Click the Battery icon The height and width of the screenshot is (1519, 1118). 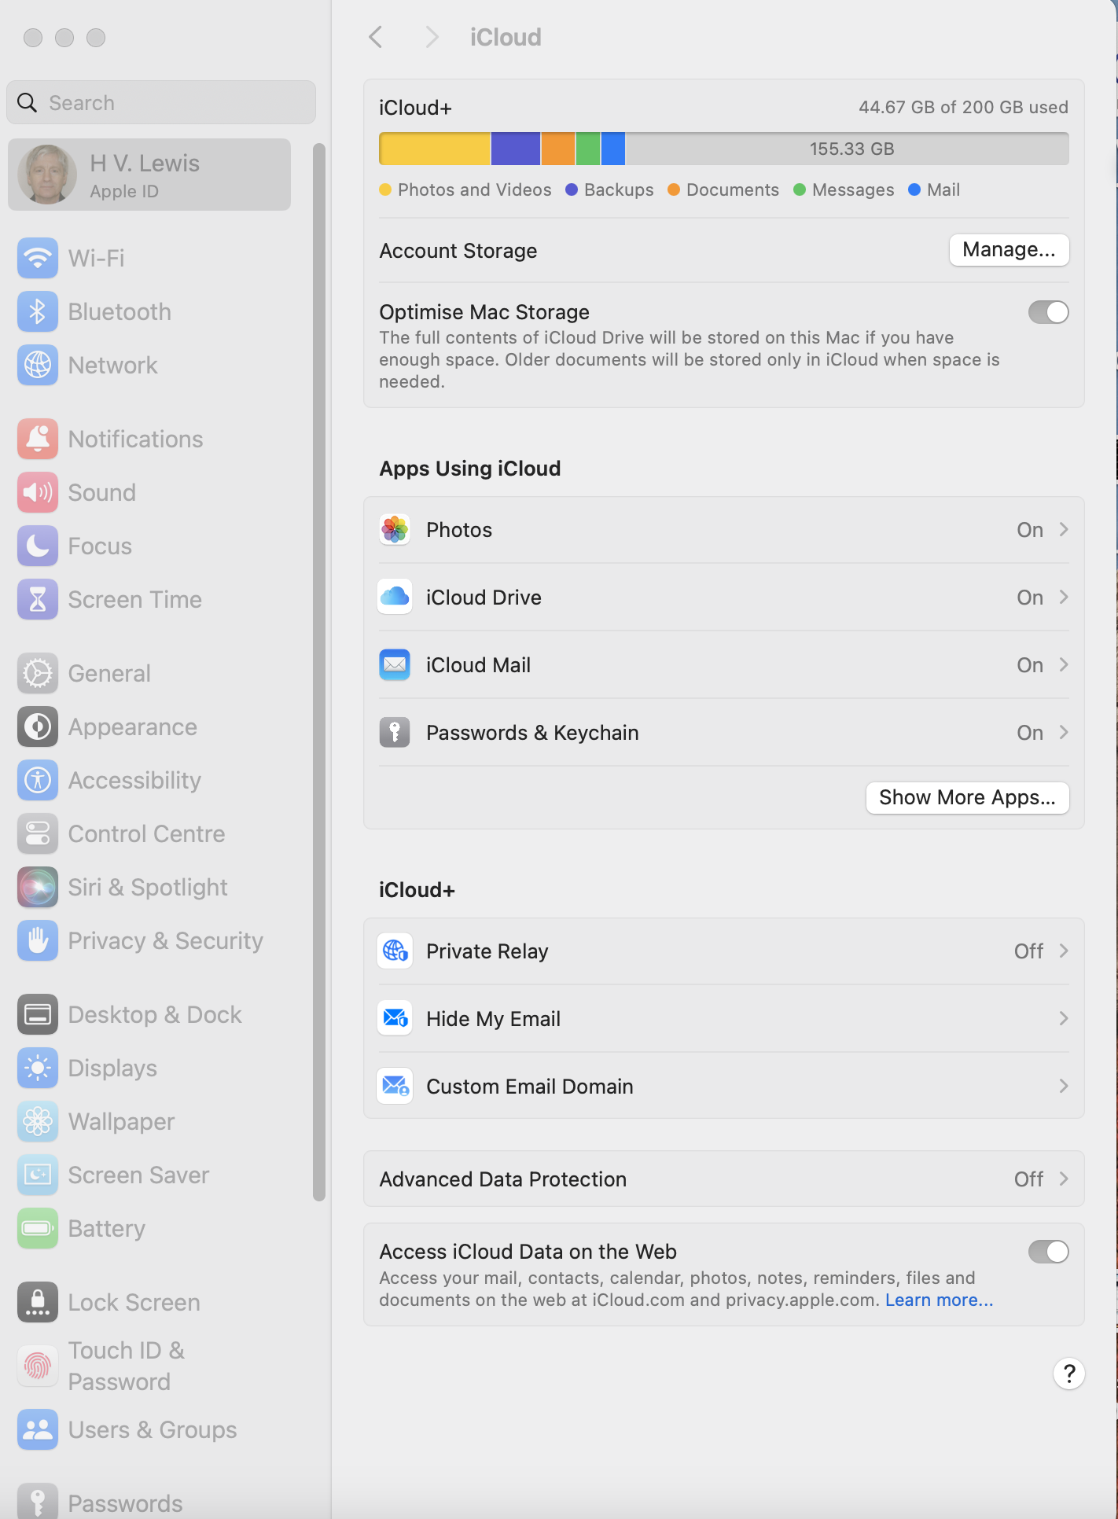[x=38, y=1228]
